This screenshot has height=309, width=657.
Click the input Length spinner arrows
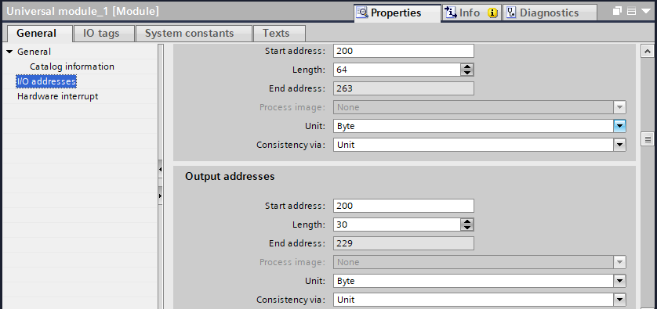[x=466, y=70]
